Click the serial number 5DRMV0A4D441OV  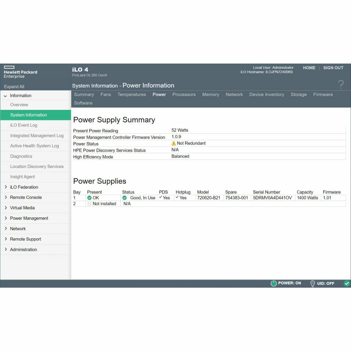pos(272,198)
